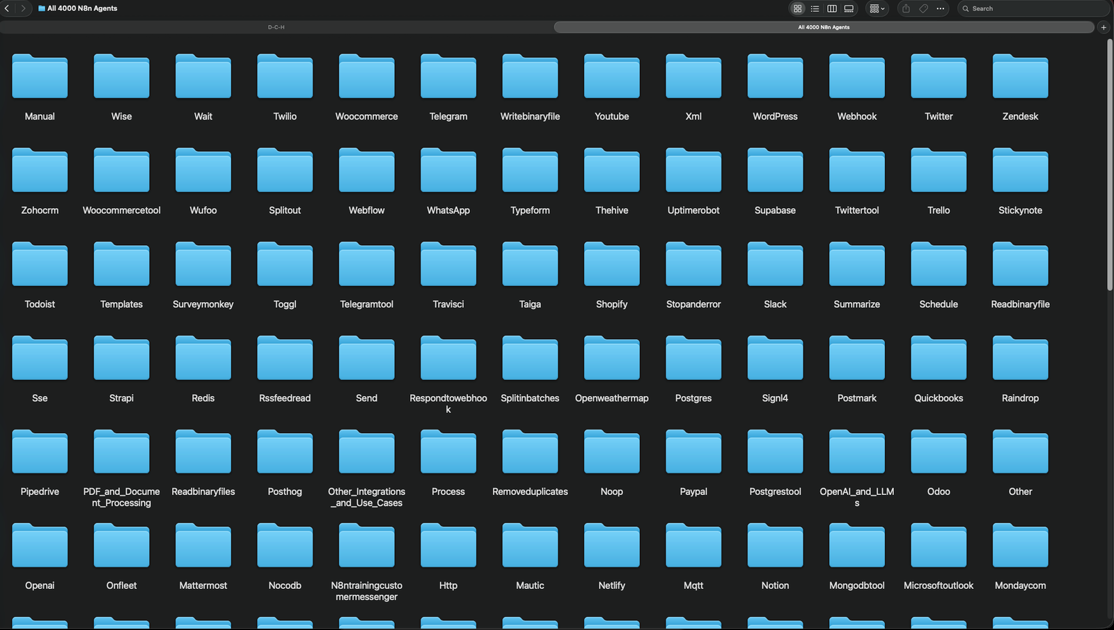Select the Quickbooks folder
The height and width of the screenshot is (630, 1114).
pos(939,359)
